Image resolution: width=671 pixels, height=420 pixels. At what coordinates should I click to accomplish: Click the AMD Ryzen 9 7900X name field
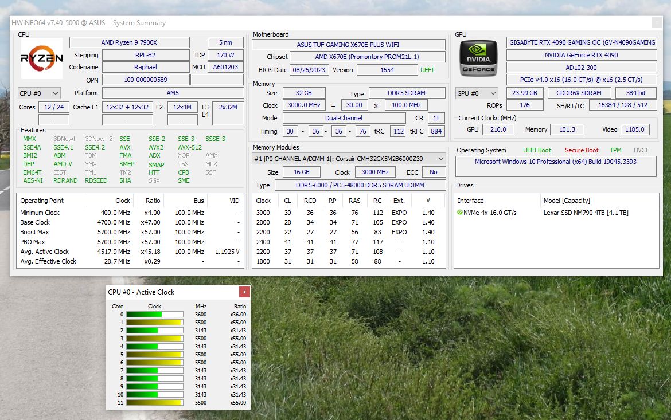pos(129,42)
